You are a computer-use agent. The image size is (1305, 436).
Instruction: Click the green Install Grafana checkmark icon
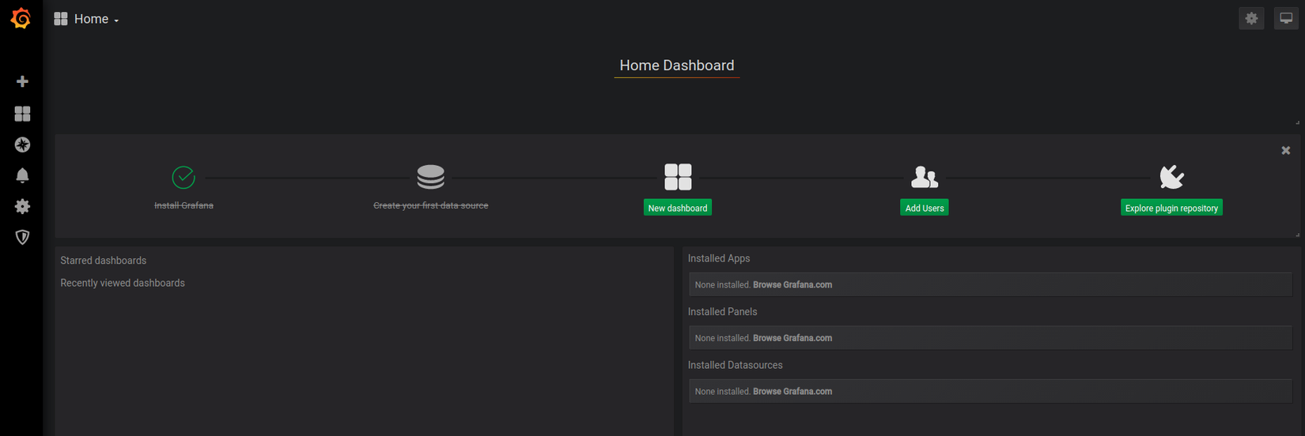183,178
